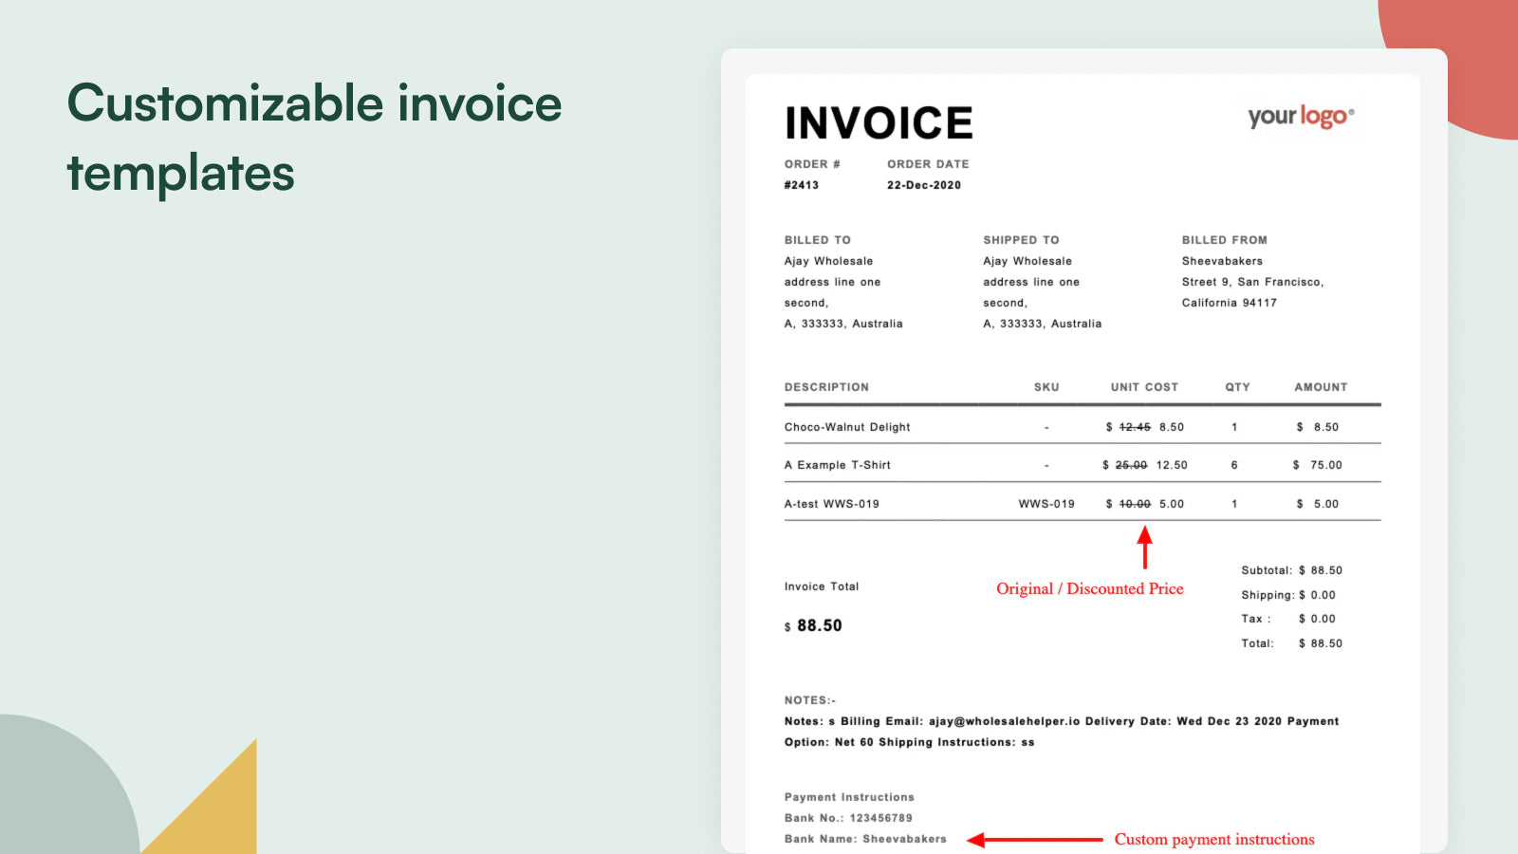Select the Total $ 88.50 line
1518x854 pixels.
point(1292,643)
